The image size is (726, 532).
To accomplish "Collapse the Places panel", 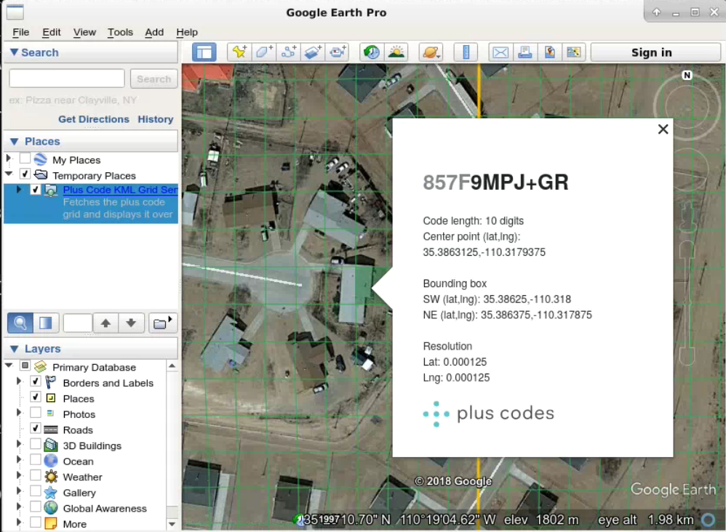I will pyautogui.click(x=15, y=141).
